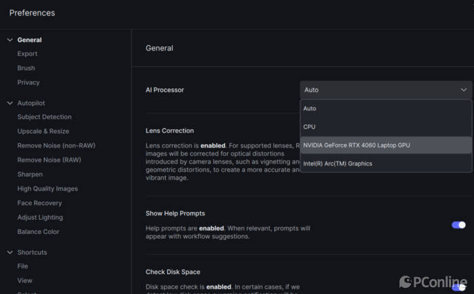Toggle the Show Help Prompts switch
This screenshot has width=474, height=294.
[458, 225]
